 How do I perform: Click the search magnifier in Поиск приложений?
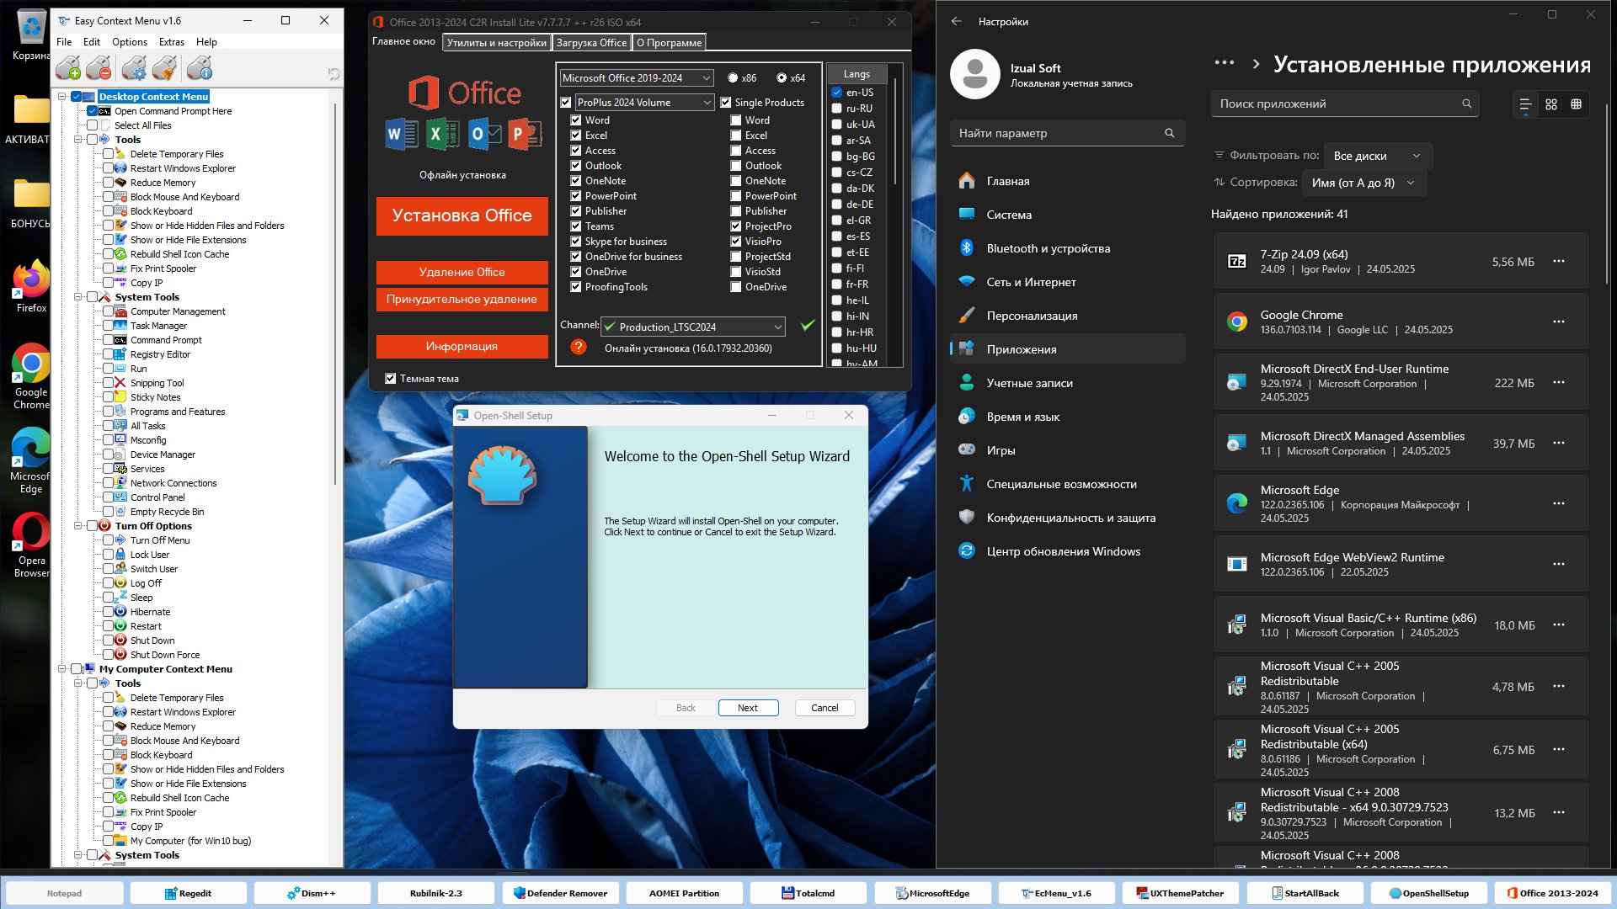click(x=1466, y=104)
